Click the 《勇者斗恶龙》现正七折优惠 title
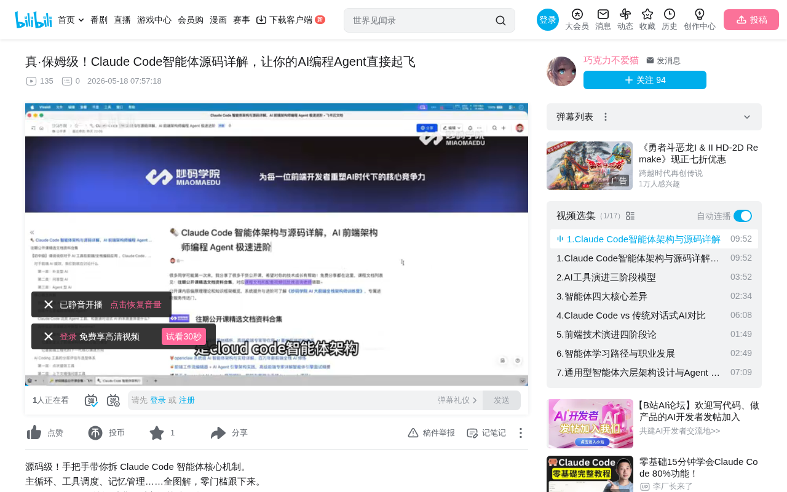The height and width of the screenshot is (492, 787). click(x=698, y=154)
